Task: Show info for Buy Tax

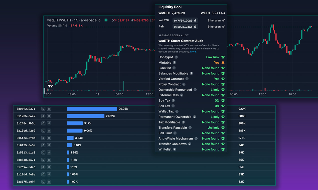Action: (173, 100)
